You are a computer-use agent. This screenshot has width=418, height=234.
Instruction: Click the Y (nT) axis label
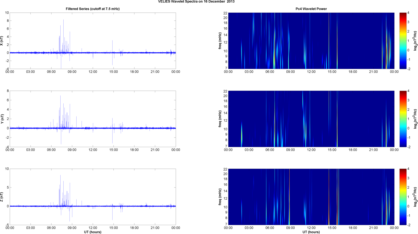click(2, 119)
